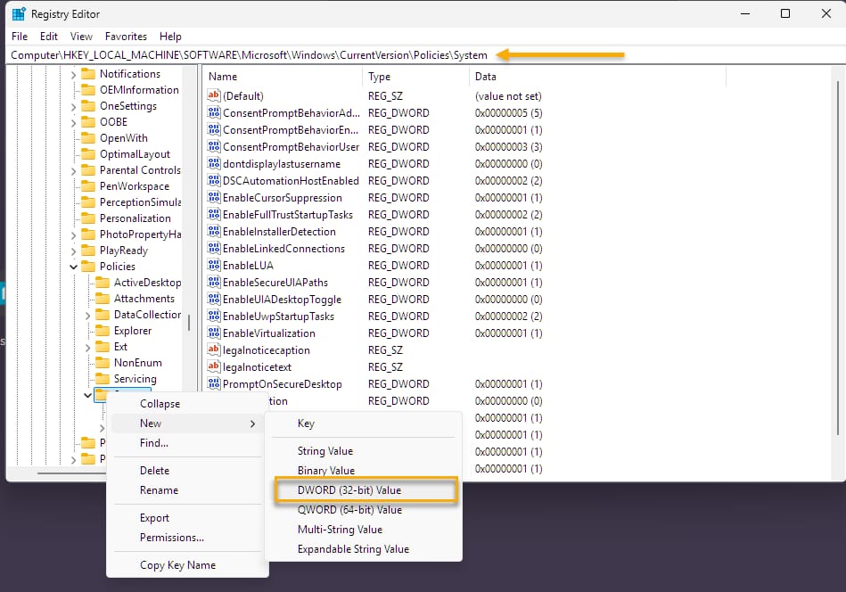The height and width of the screenshot is (592, 846).
Task: Create a new QWORD (64-bit) Value
Action: click(364, 510)
